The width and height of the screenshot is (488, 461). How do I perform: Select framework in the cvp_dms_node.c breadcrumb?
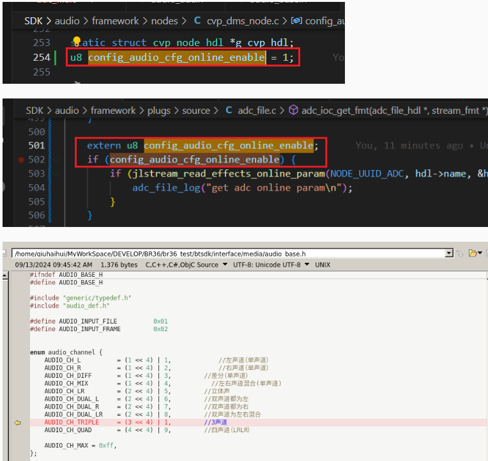115,21
